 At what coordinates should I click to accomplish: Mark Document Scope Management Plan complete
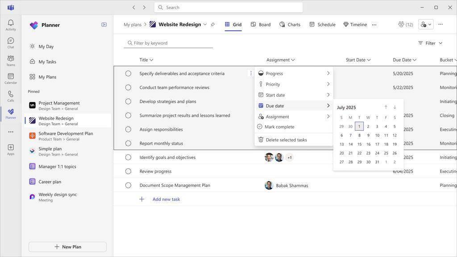click(x=128, y=185)
